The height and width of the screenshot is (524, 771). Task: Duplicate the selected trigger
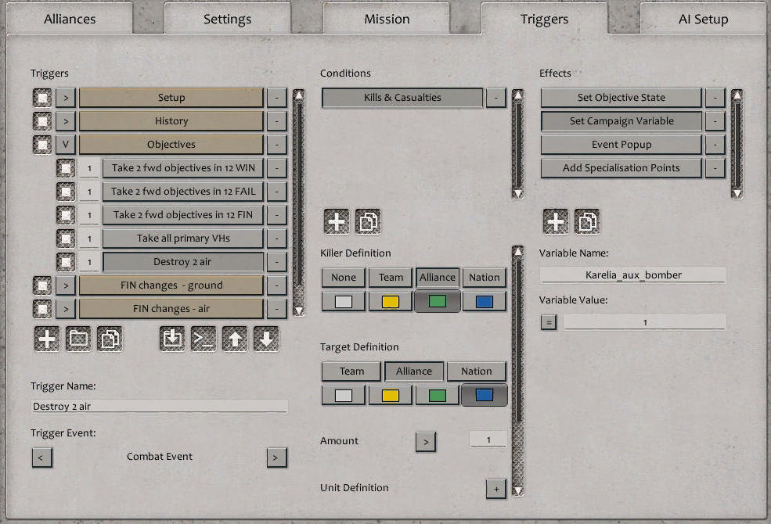[x=110, y=339]
